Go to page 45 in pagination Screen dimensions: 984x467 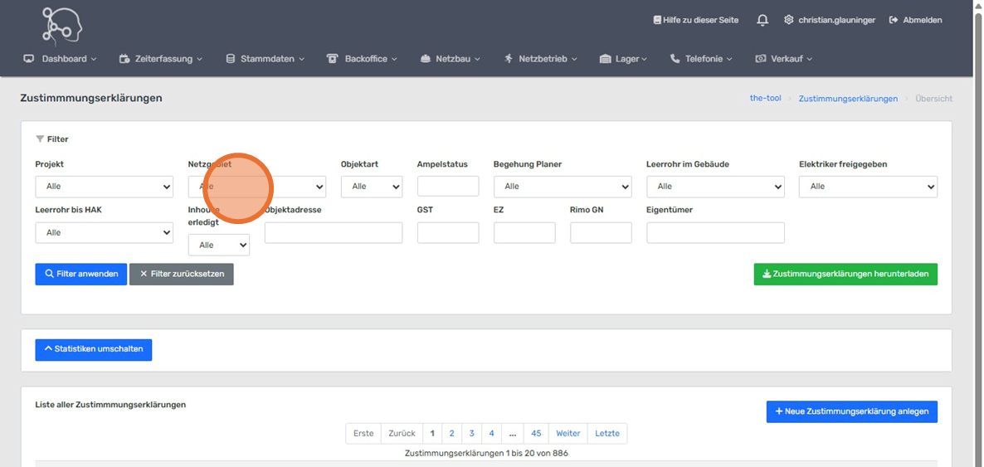point(536,433)
